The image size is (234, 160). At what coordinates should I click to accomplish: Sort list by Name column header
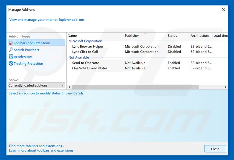[72, 36]
